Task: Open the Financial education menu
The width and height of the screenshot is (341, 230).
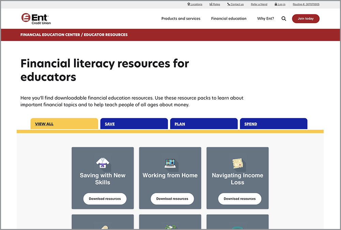Action: [228, 18]
